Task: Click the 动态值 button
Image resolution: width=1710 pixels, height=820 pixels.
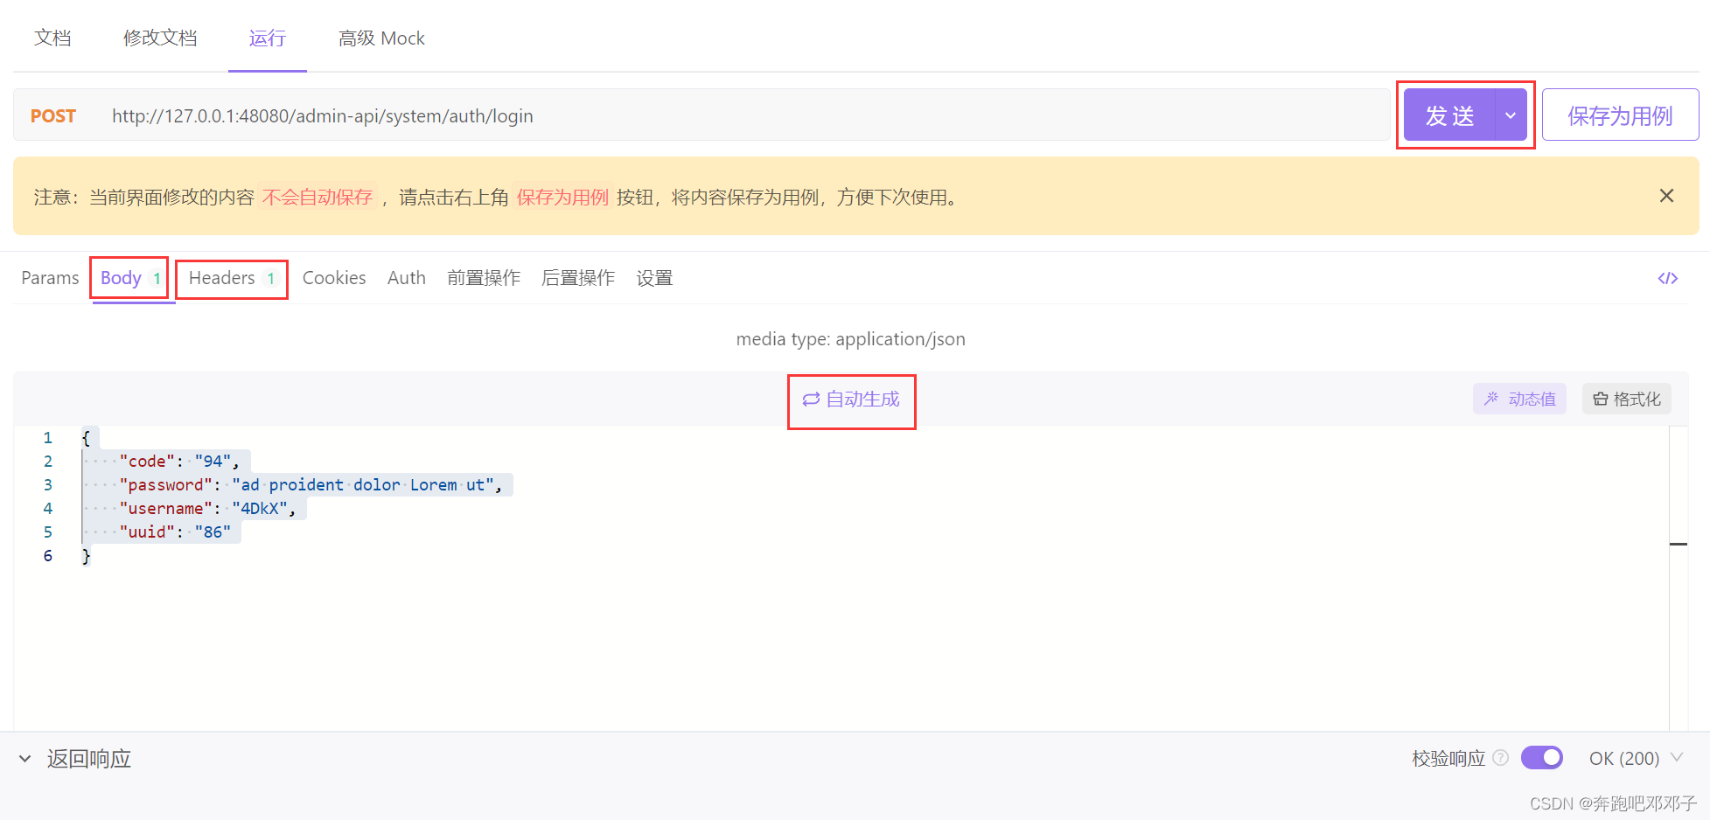Action: click(x=1519, y=399)
